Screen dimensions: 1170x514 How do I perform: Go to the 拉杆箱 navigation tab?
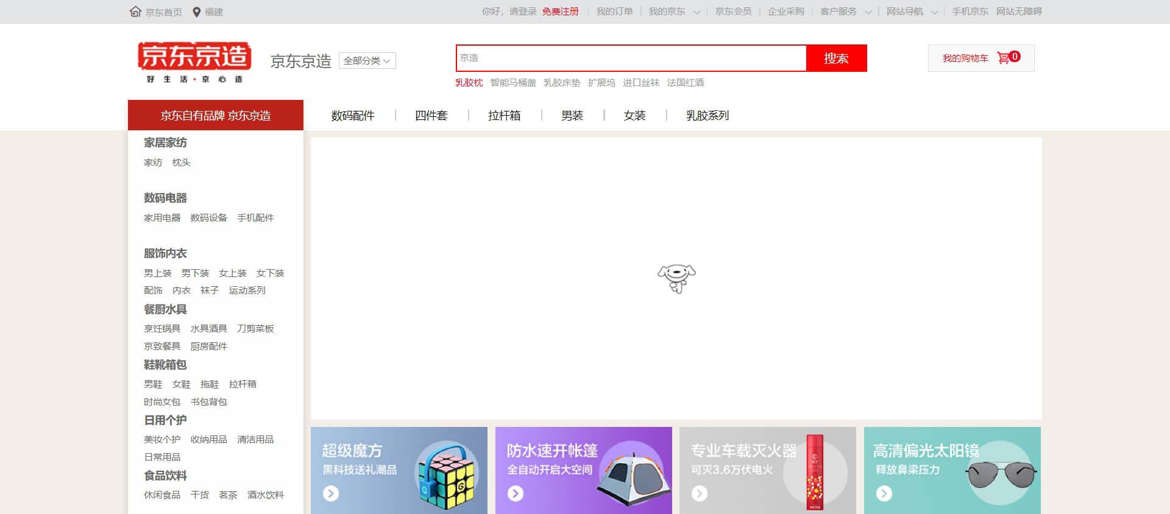[x=504, y=116]
